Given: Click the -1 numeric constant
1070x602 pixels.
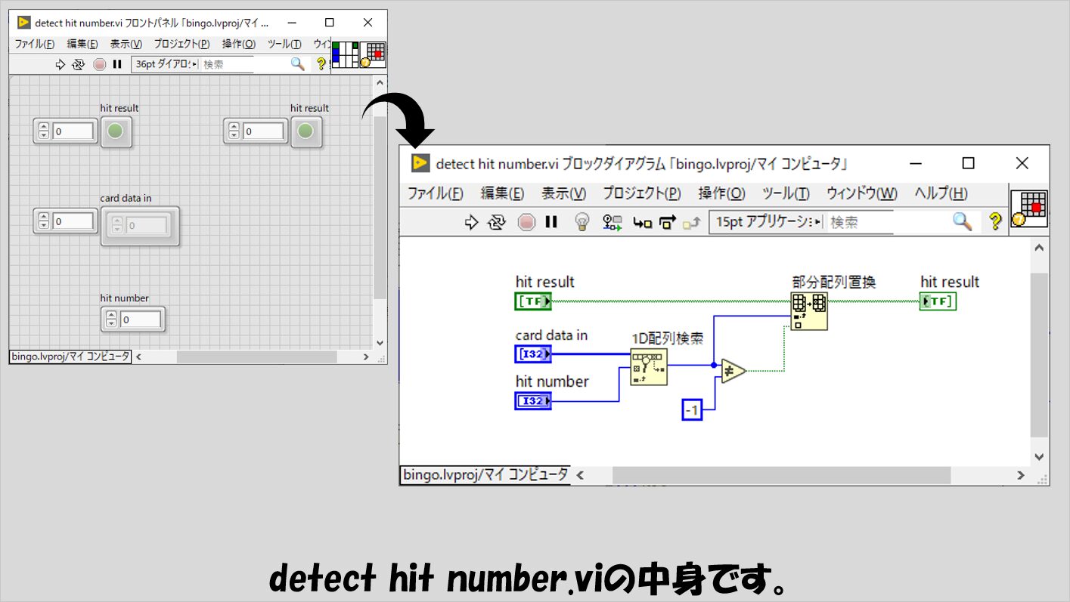Looking at the screenshot, I should click(692, 410).
